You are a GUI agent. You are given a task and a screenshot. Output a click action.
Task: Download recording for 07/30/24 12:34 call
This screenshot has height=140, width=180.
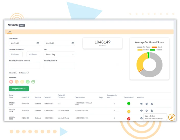[141, 111]
